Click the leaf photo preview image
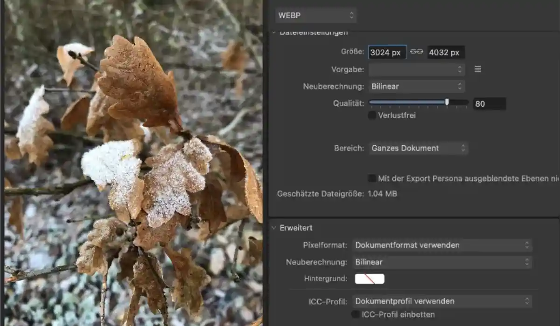 click(133, 163)
